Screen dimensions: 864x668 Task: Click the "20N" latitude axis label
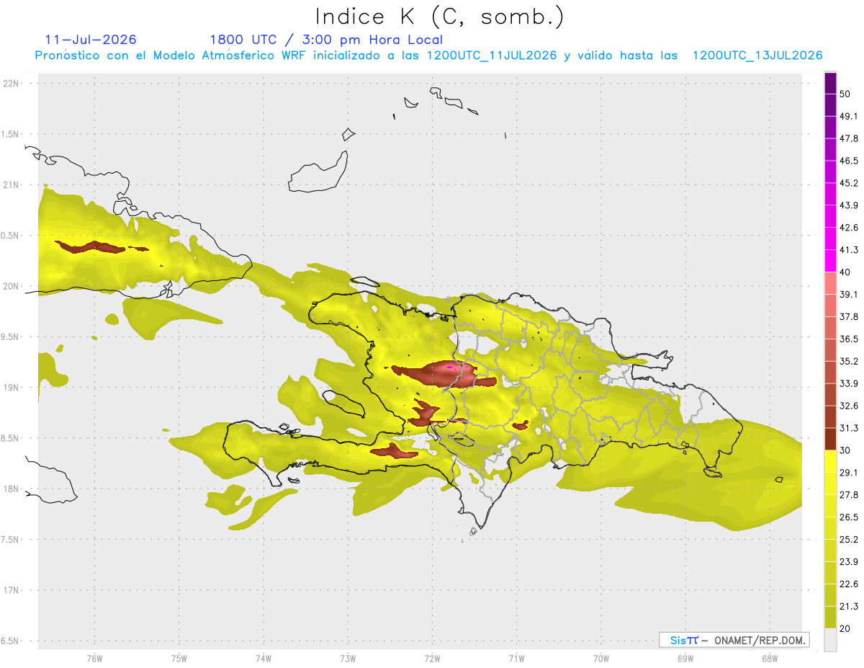(x=12, y=286)
